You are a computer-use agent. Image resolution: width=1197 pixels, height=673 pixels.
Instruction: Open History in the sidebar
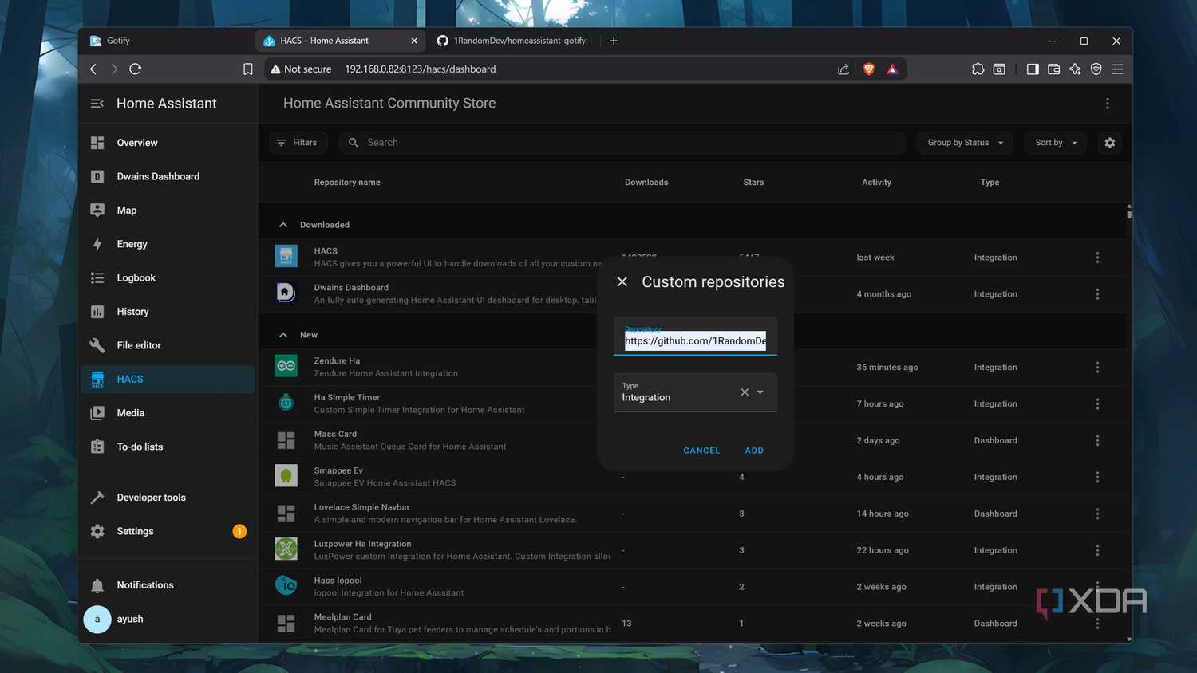coord(168,312)
